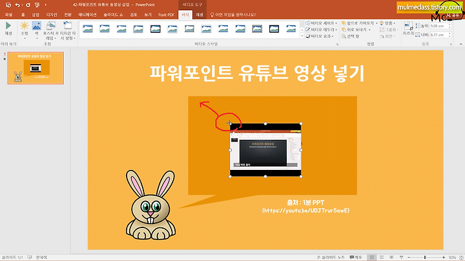Apply the first video style thumbnail
Viewport: 465px width, 261px height.
click(x=87, y=29)
